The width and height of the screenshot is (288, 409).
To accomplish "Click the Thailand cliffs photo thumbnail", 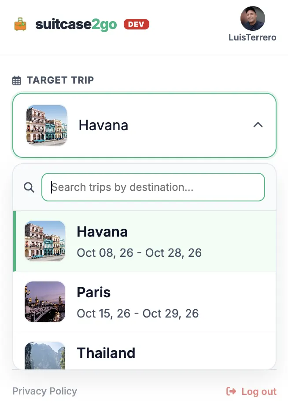I will pyautogui.click(x=45, y=355).
